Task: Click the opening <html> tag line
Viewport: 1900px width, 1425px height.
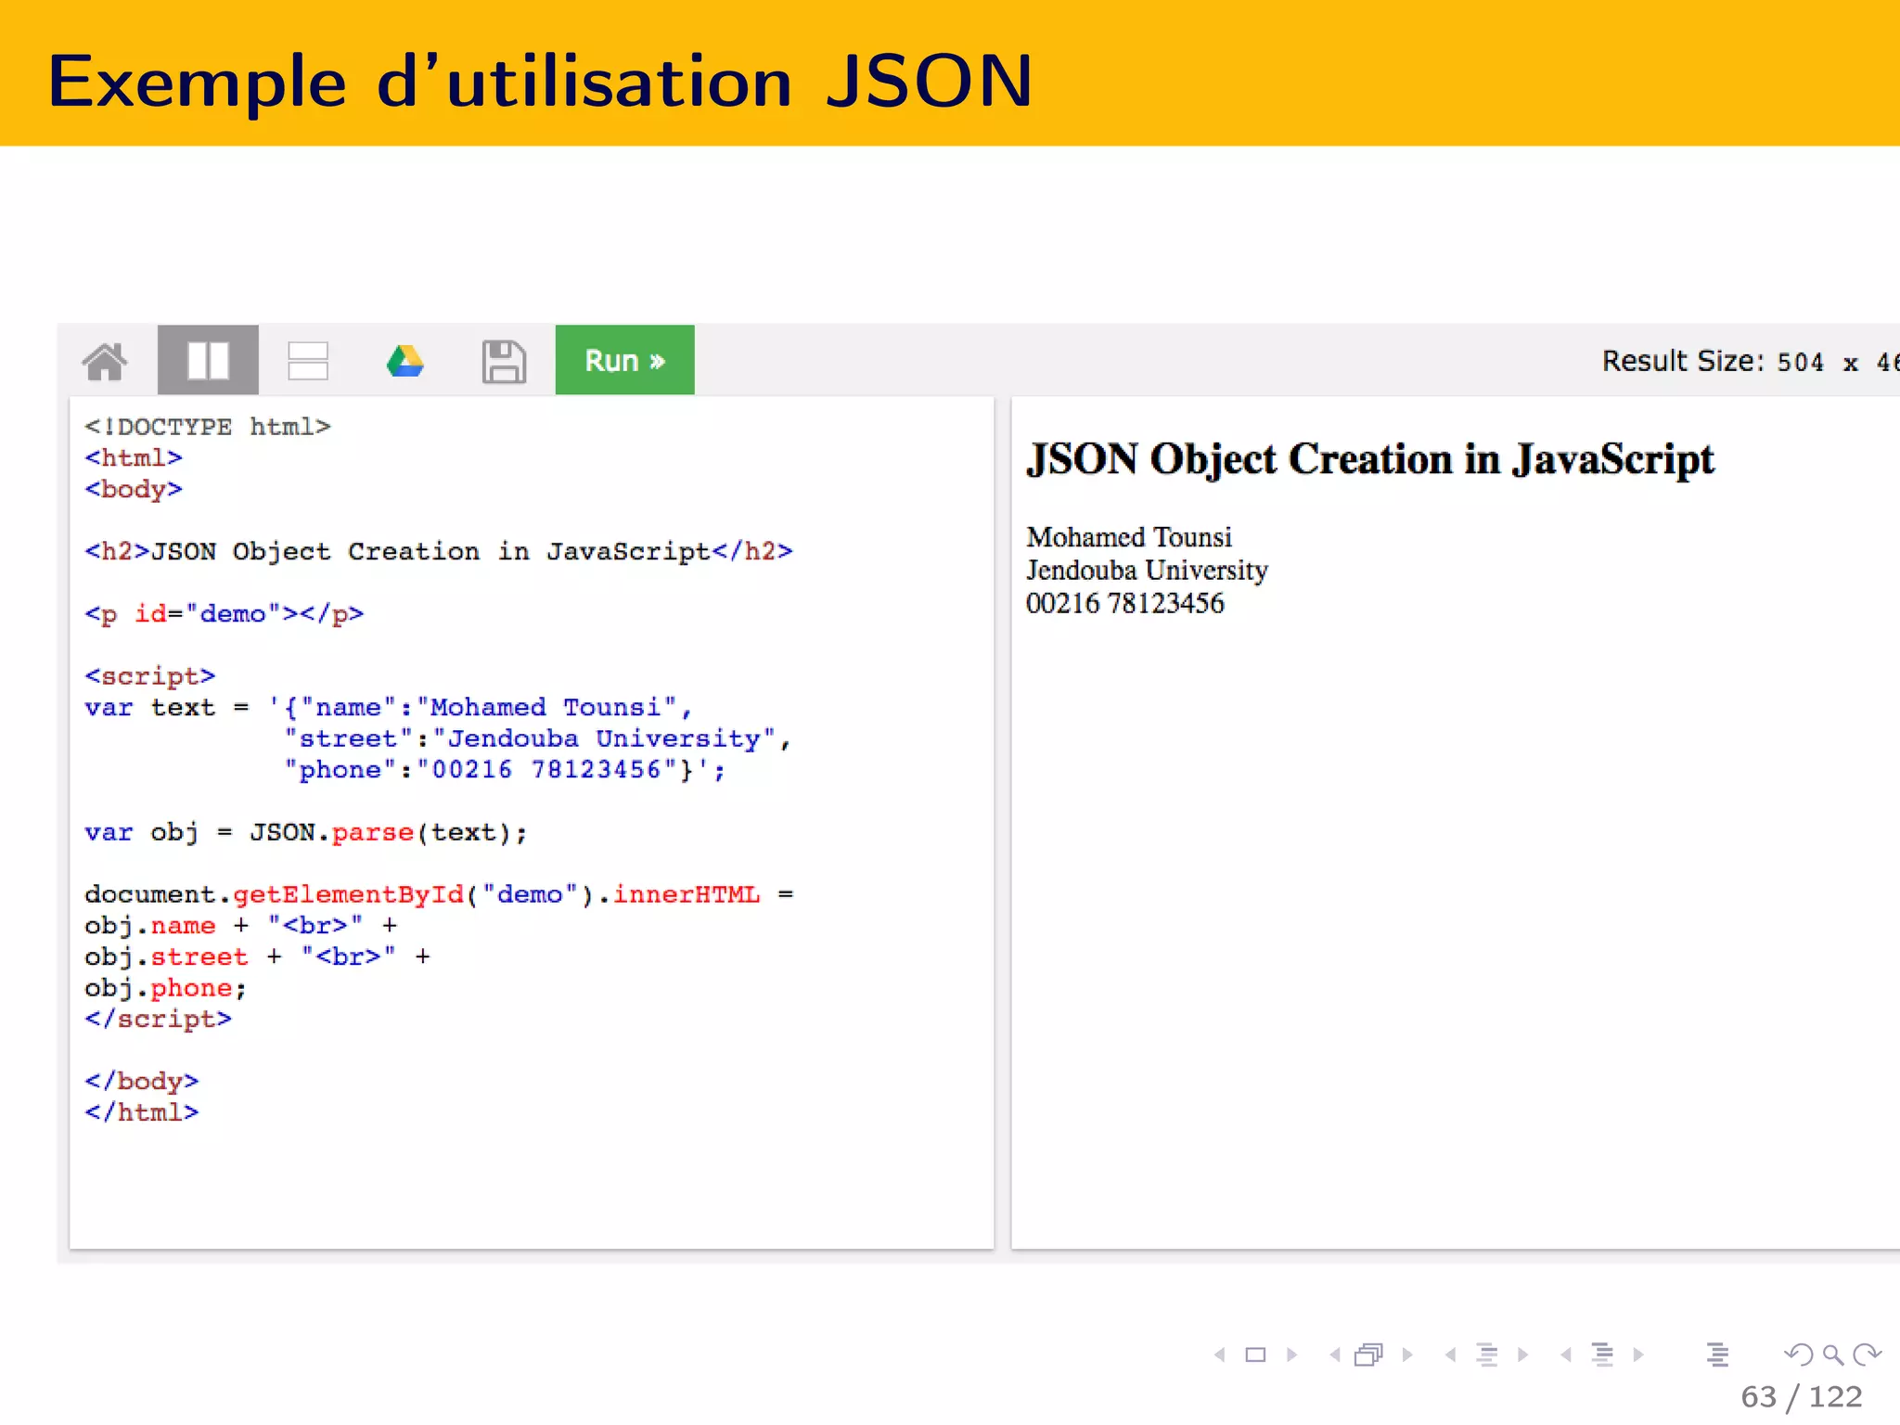Action: (x=134, y=458)
